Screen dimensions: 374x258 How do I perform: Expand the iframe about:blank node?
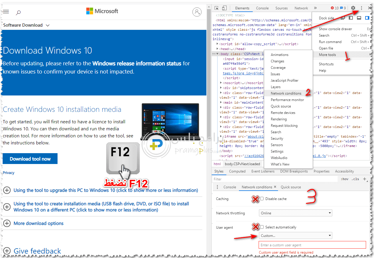(x=221, y=136)
